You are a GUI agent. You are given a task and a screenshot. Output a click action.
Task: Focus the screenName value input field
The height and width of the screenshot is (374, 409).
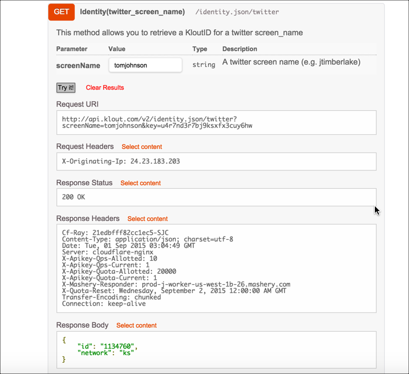145,65
